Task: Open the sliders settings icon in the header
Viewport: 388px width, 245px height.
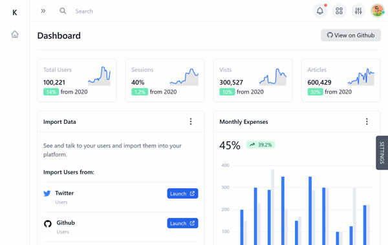Action: coord(358,11)
